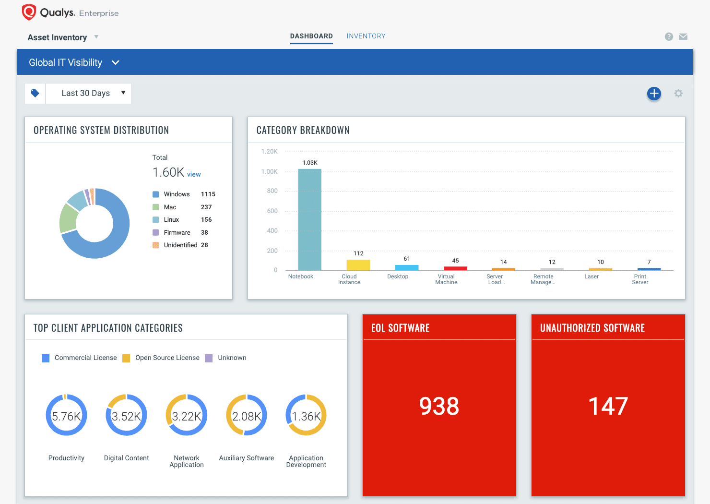Open the help question mark icon
This screenshot has width=710, height=504.
click(x=669, y=36)
